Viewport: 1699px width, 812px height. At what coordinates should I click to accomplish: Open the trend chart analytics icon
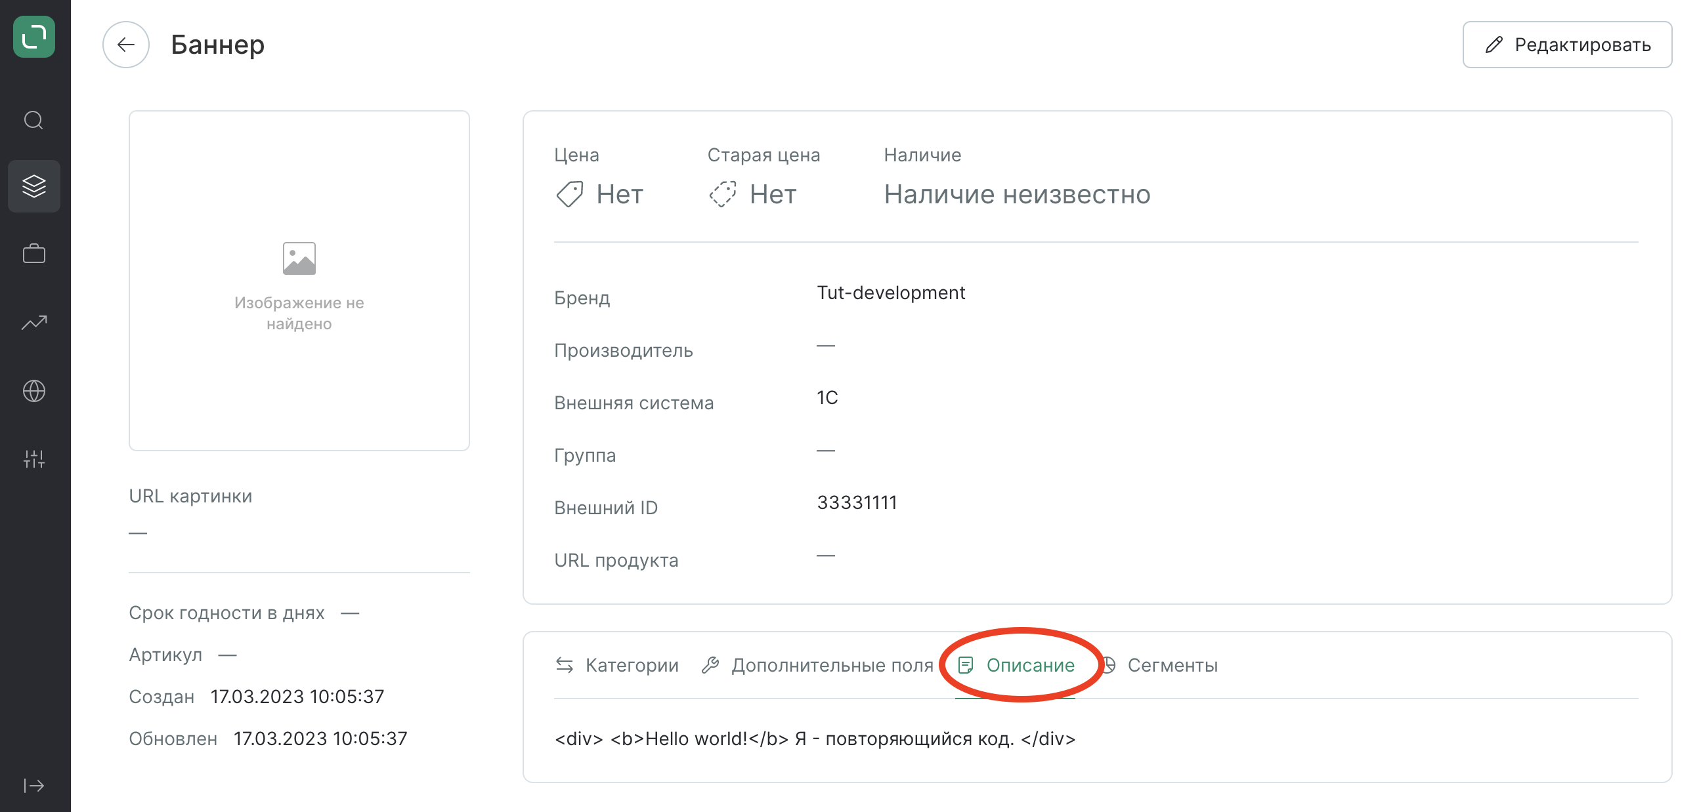33,322
